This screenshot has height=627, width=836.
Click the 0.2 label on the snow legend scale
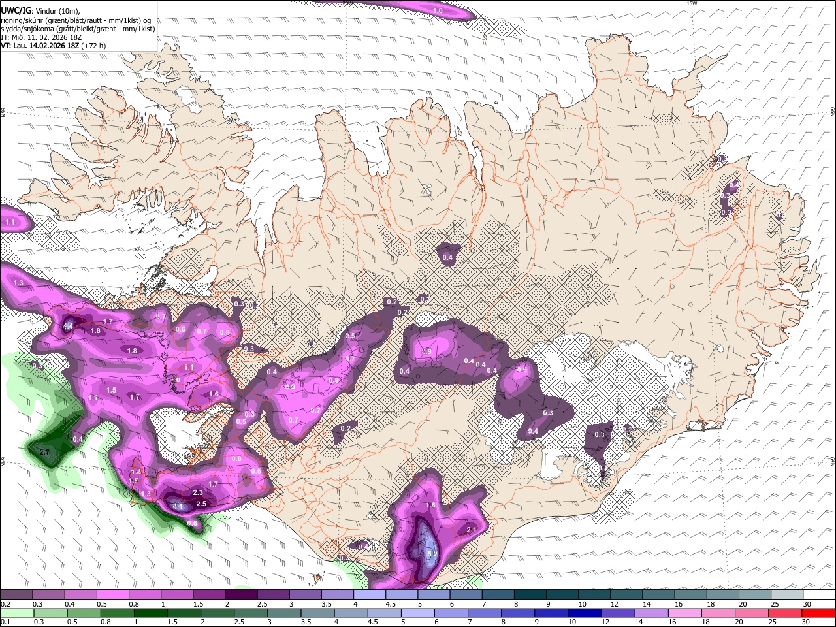pos(5,604)
